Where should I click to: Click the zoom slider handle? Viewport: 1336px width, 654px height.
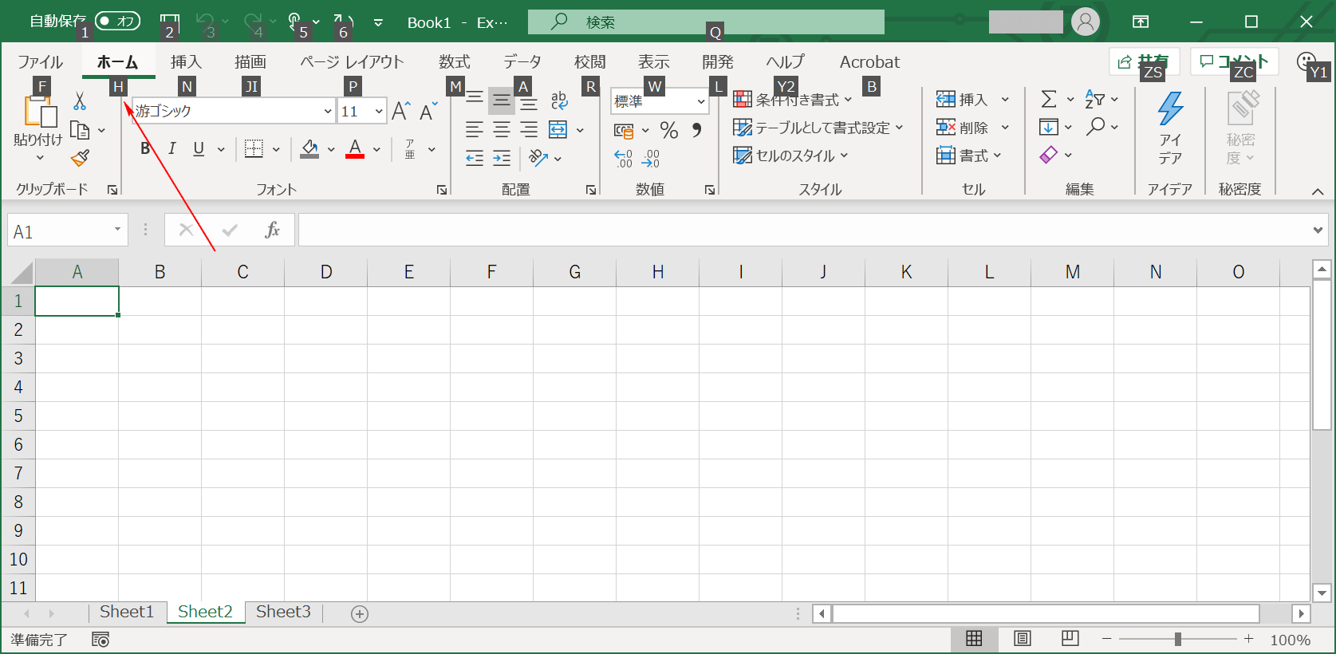pyautogui.click(x=1177, y=639)
